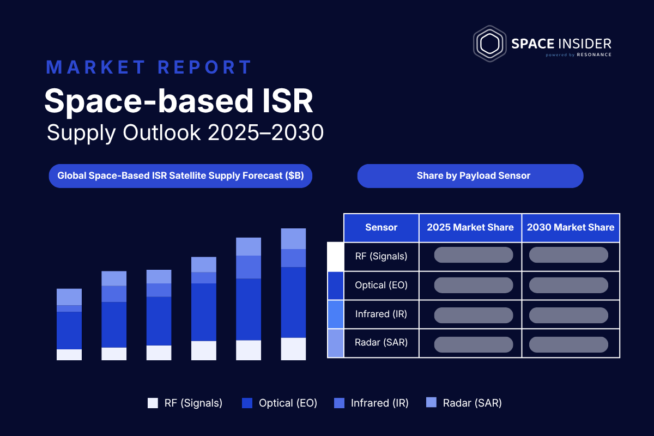Click the RF (Signals) 2025 share placeholder
The height and width of the screenshot is (436, 654).
tap(474, 255)
